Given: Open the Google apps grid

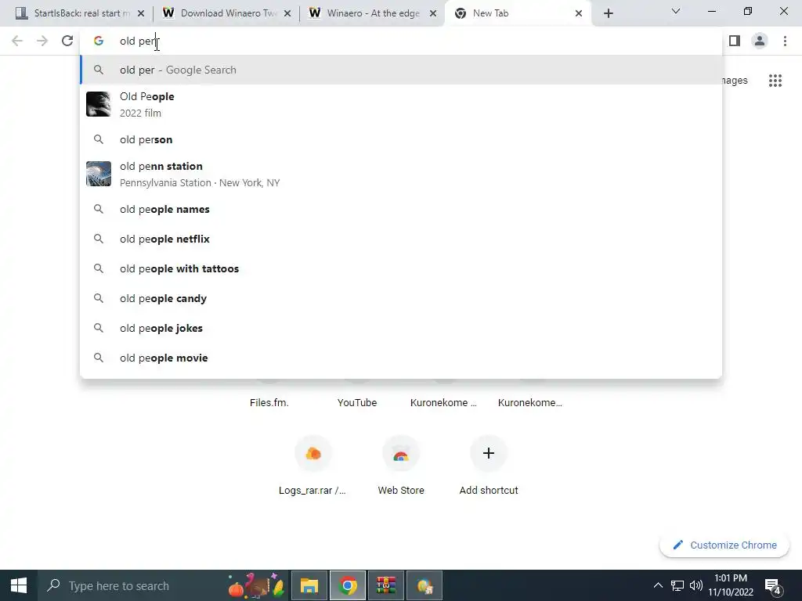Looking at the screenshot, I should 775,81.
